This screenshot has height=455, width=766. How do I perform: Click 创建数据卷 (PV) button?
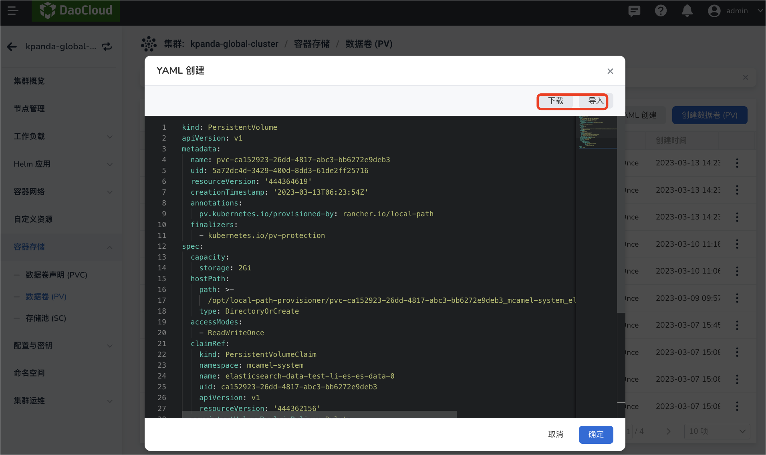tap(710, 115)
